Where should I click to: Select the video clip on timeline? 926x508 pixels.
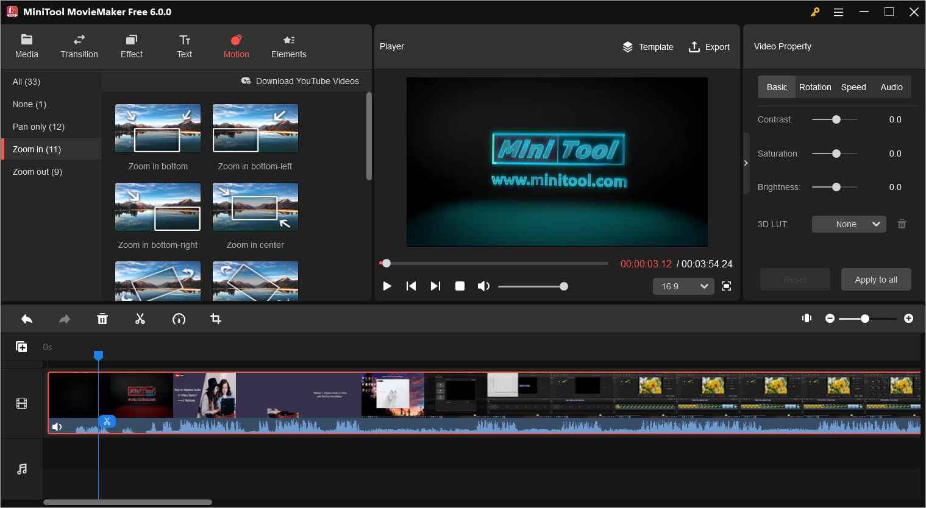point(484,403)
